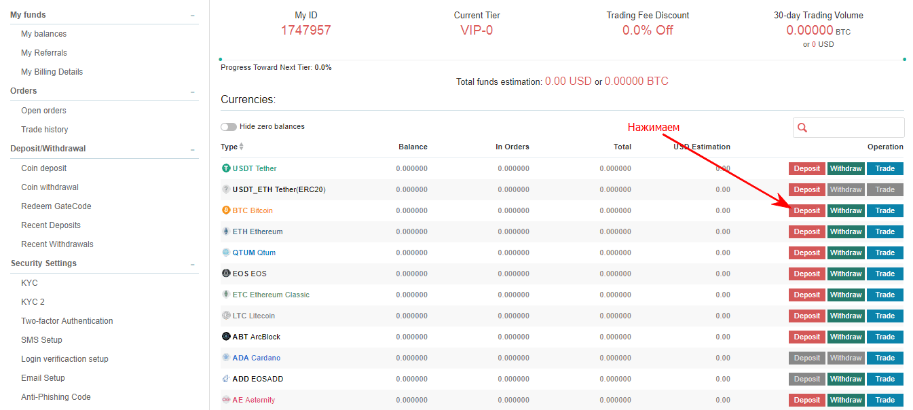
Task: Open Anti-Phishing Code settings
Action: point(56,397)
